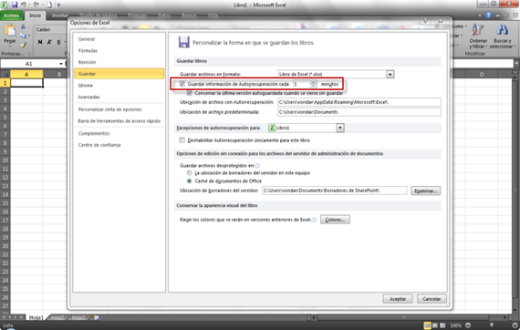This screenshot has height=330, width=520.
Task: Open Barra de herramientas de acceso rápido category
Action: click(x=120, y=121)
